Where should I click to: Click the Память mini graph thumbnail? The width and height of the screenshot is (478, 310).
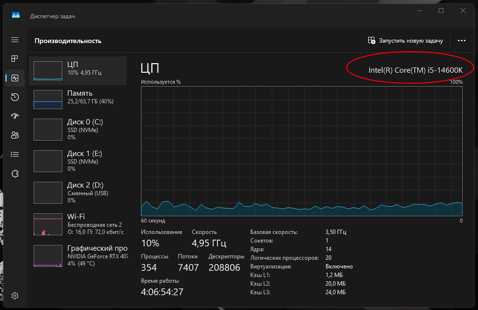coord(48,99)
